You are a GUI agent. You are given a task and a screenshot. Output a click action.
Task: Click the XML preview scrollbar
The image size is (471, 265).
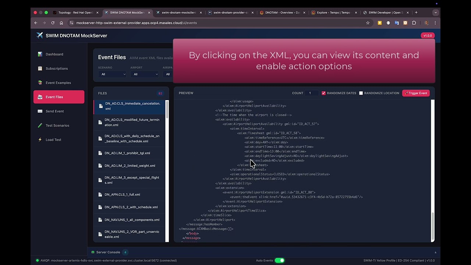point(433,226)
